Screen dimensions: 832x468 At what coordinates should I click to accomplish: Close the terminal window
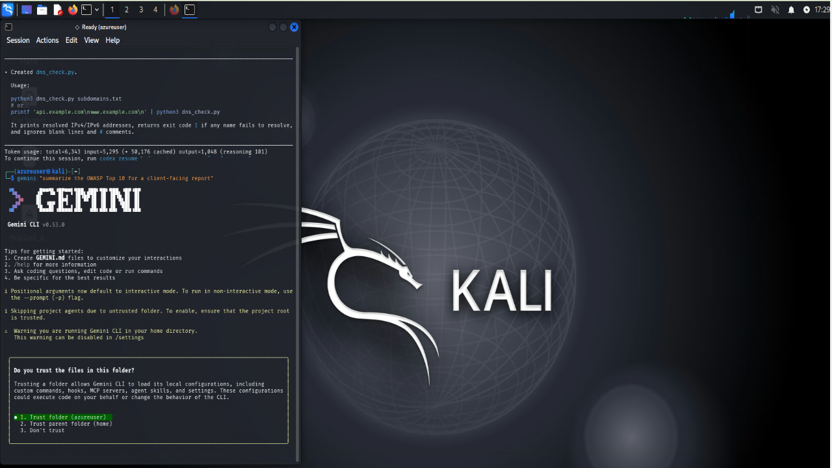pyautogui.click(x=294, y=27)
